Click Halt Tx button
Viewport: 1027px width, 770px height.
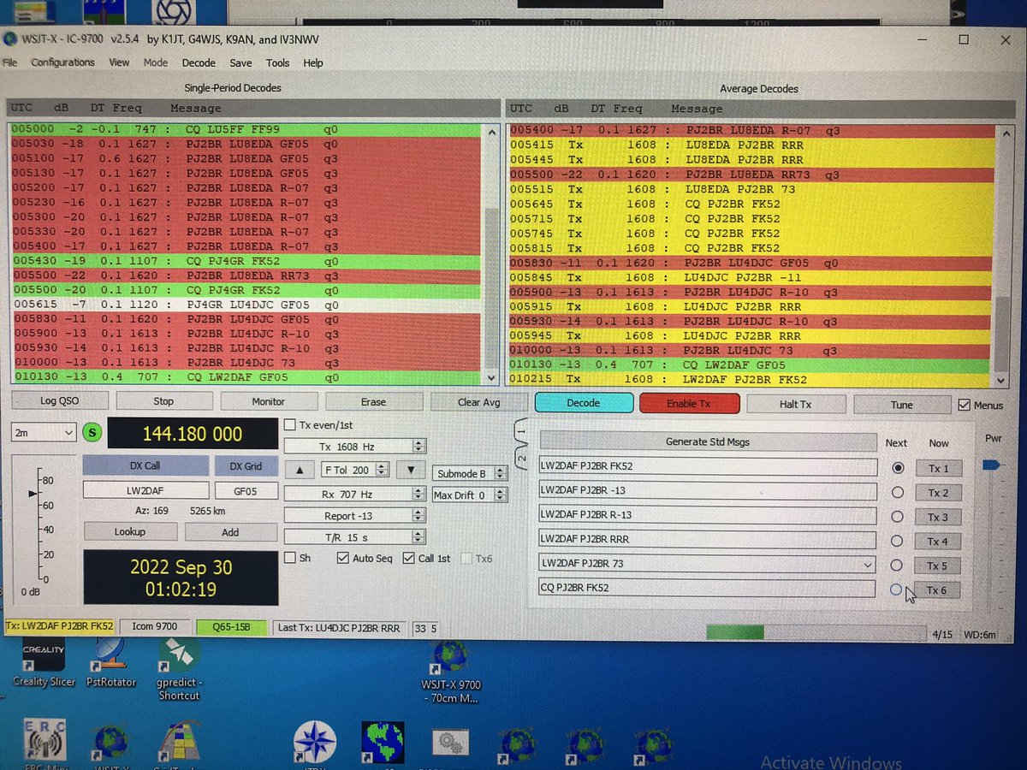[795, 404]
